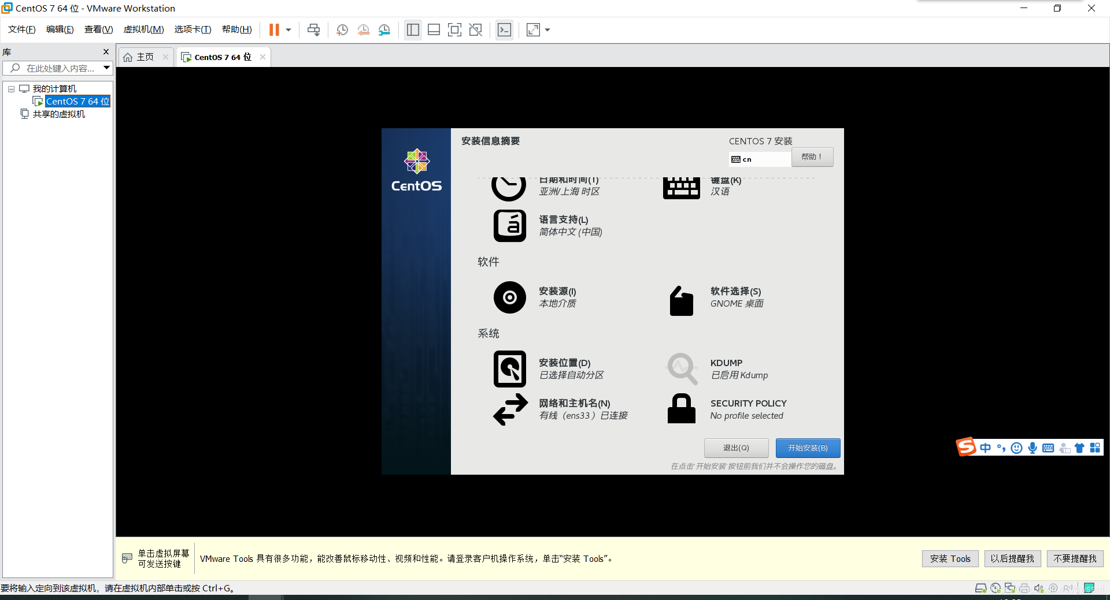Open the 选项卡(T) menu
This screenshot has height=600, width=1110.
tap(193, 29)
